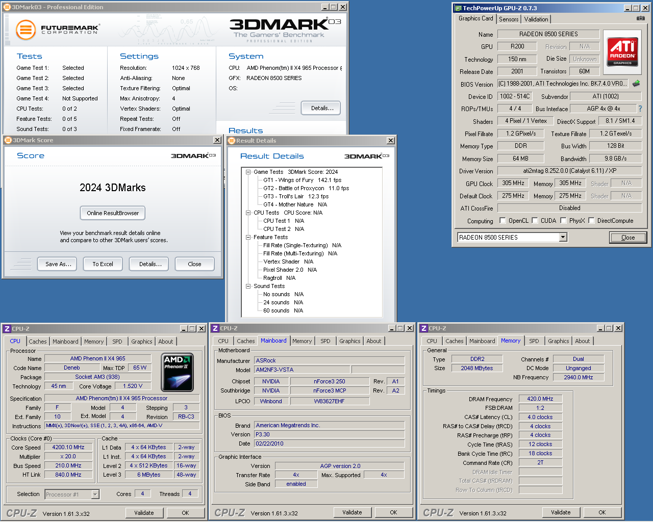Switch to the Sensors tab in GPU-Z
Screen dimensions: 653x522
(x=509, y=19)
